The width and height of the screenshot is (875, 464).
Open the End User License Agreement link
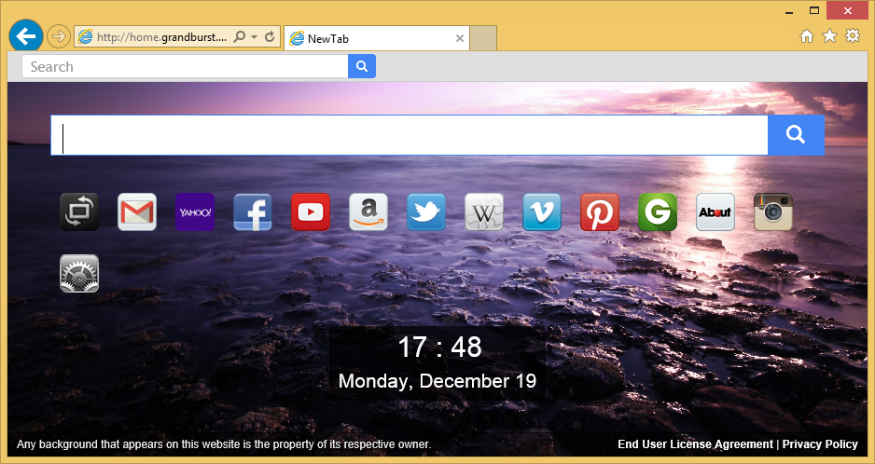(695, 444)
